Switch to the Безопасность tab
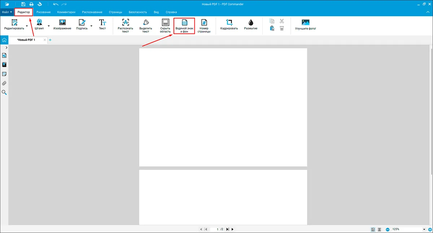Viewport: 433px width, 233px height. [x=138, y=12]
